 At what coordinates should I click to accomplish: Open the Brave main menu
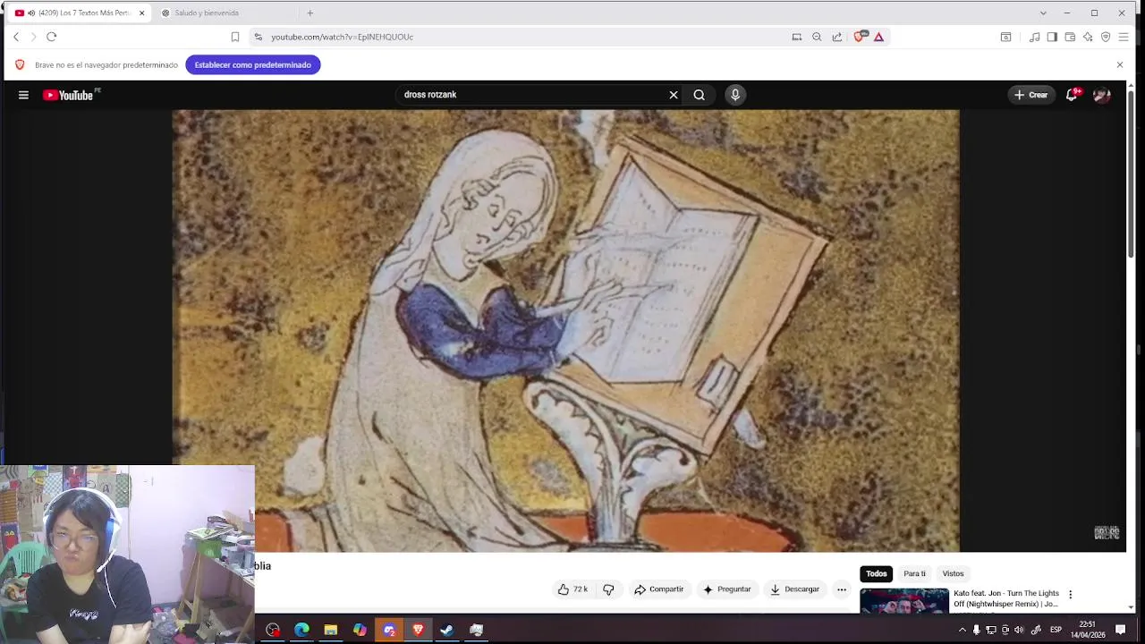coord(1124,37)
